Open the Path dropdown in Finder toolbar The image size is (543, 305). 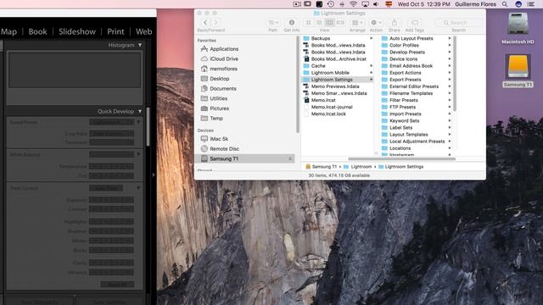pyautogui.click(x=273, y=23)
